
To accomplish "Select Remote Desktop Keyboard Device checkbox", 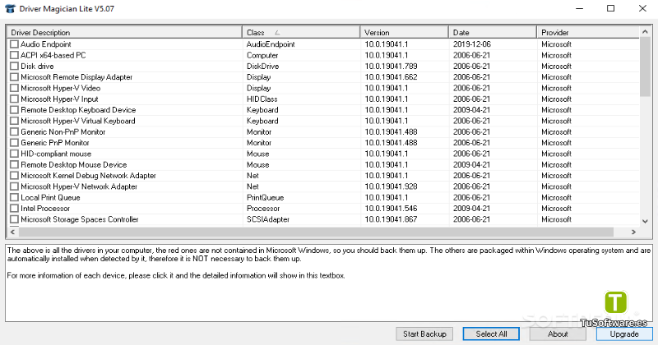I will 14,110.
